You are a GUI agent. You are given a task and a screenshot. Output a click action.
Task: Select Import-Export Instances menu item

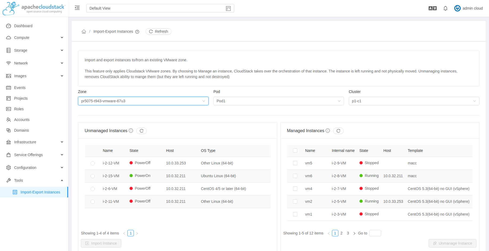(40, 192)
